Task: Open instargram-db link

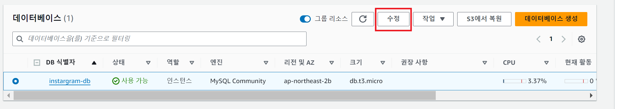Action: (x=70, y=81)
